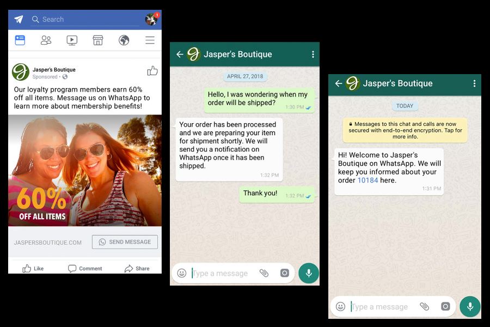
Task: Select the Marketplace storefront icon
Action: 98,40
